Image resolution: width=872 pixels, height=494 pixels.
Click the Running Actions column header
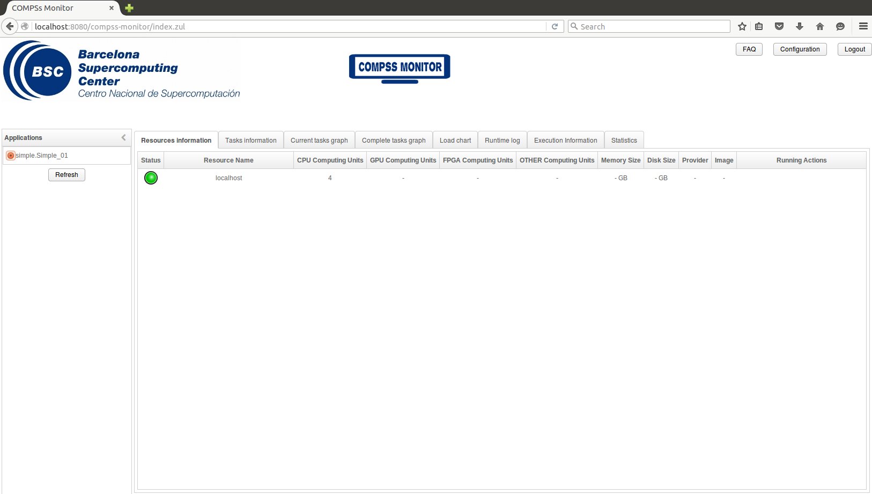pos(802,160)
